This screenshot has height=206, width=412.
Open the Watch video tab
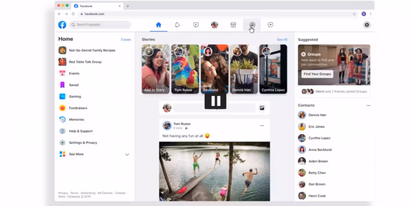coord(196,25)
